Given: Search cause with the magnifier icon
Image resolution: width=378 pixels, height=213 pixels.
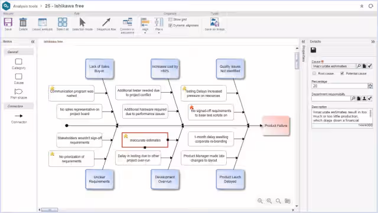Looking at the screenshot, I should (x=359, y=66).
